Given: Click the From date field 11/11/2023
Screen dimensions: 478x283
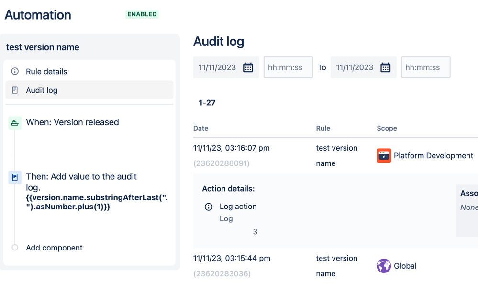Looking at the screenshot, I should tap(226, 67).
